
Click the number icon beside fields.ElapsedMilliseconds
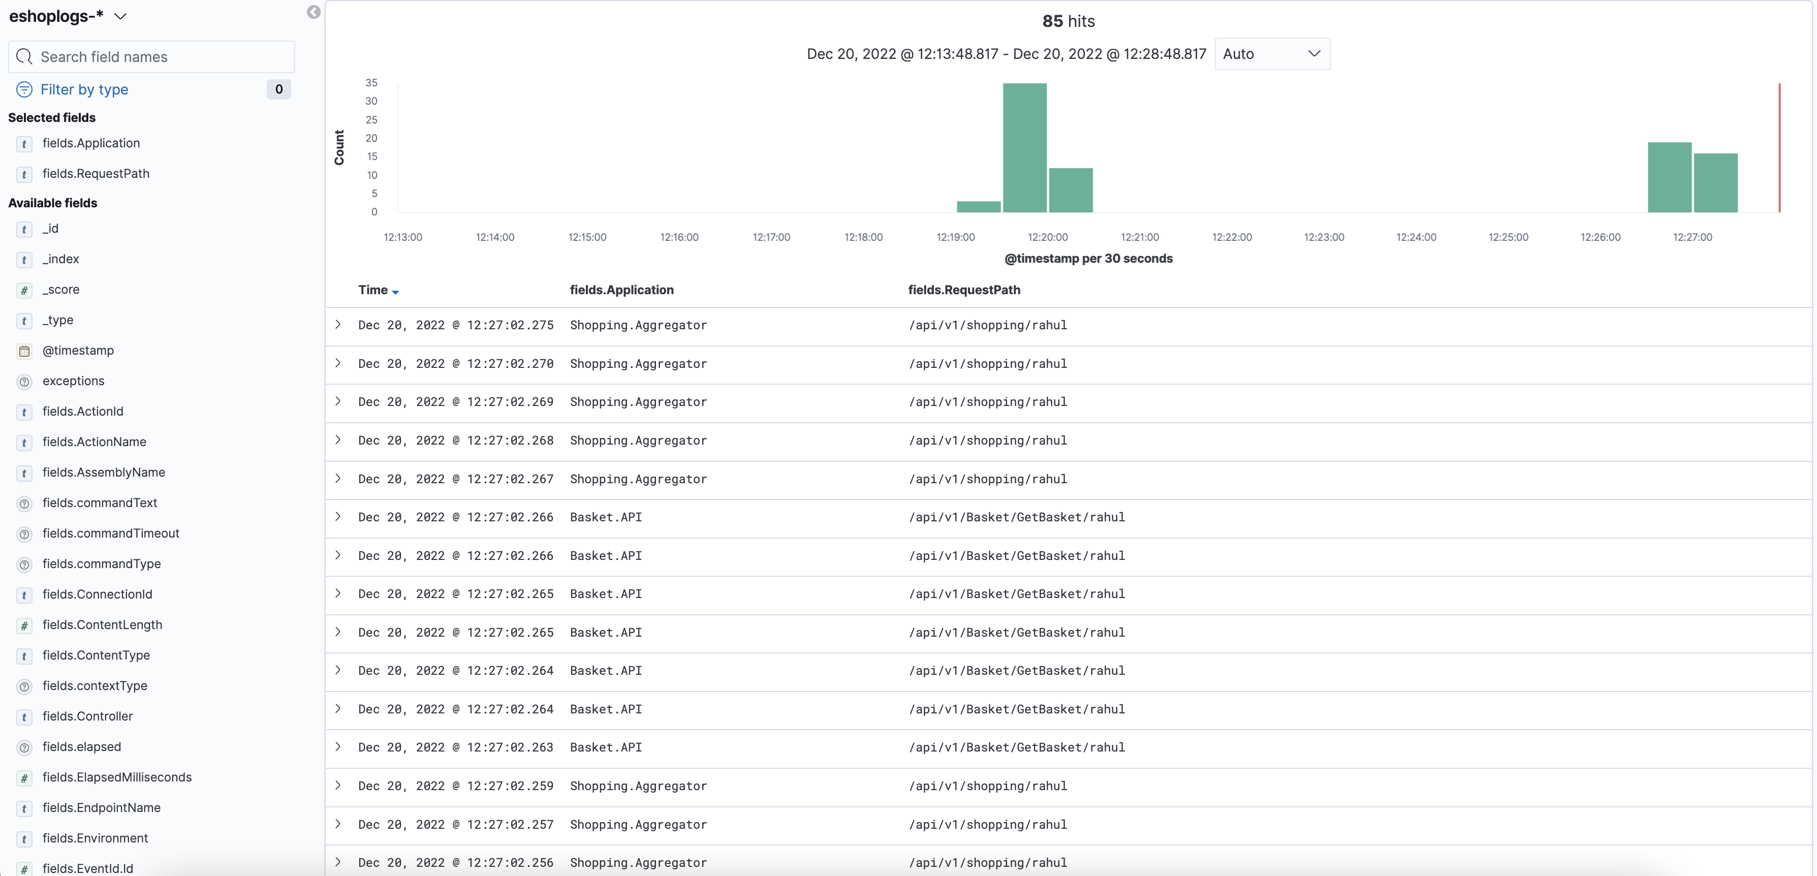(24, 778)
